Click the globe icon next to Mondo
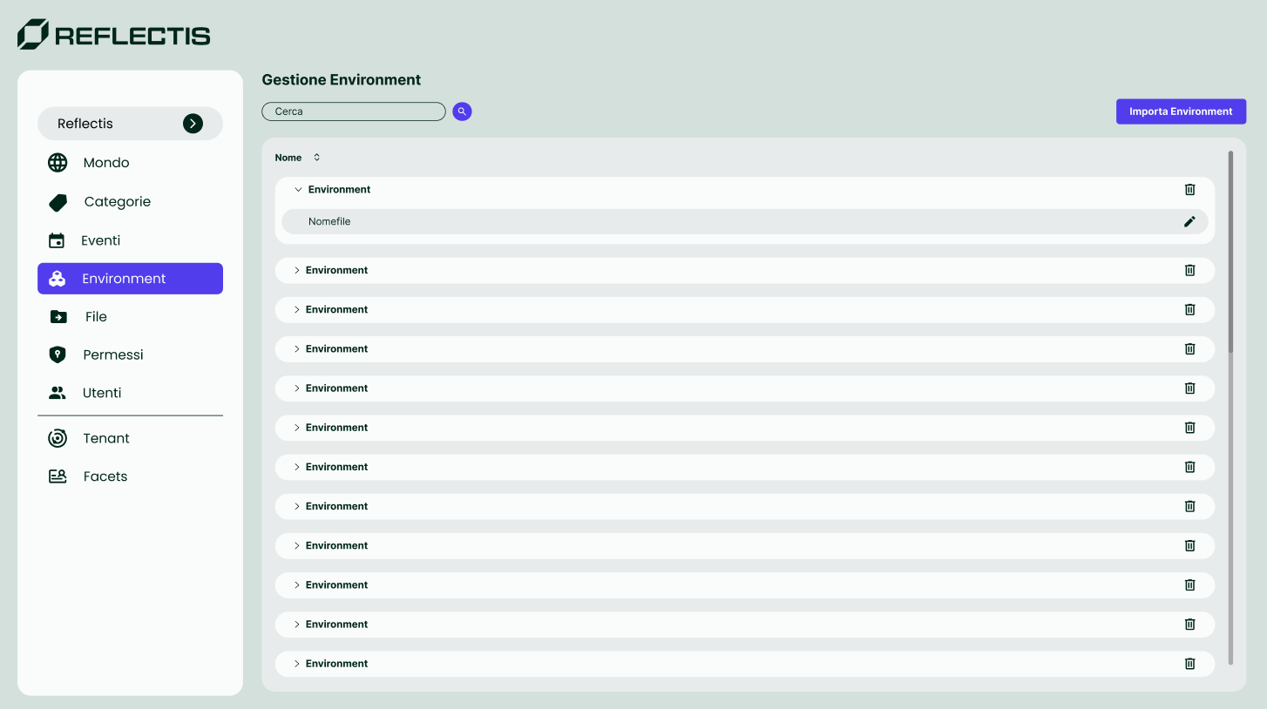The image size is (1267, 709). 58,163
